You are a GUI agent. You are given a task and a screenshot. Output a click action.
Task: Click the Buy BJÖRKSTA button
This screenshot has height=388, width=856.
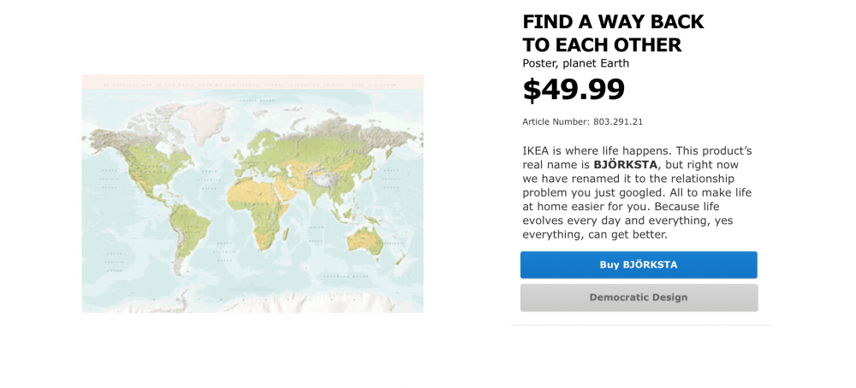(639, 265)
